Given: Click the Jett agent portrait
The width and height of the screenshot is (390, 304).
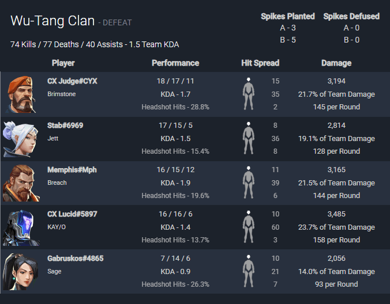Looking at the screenshot, I should pyautogui.click(x=21, y=139).
